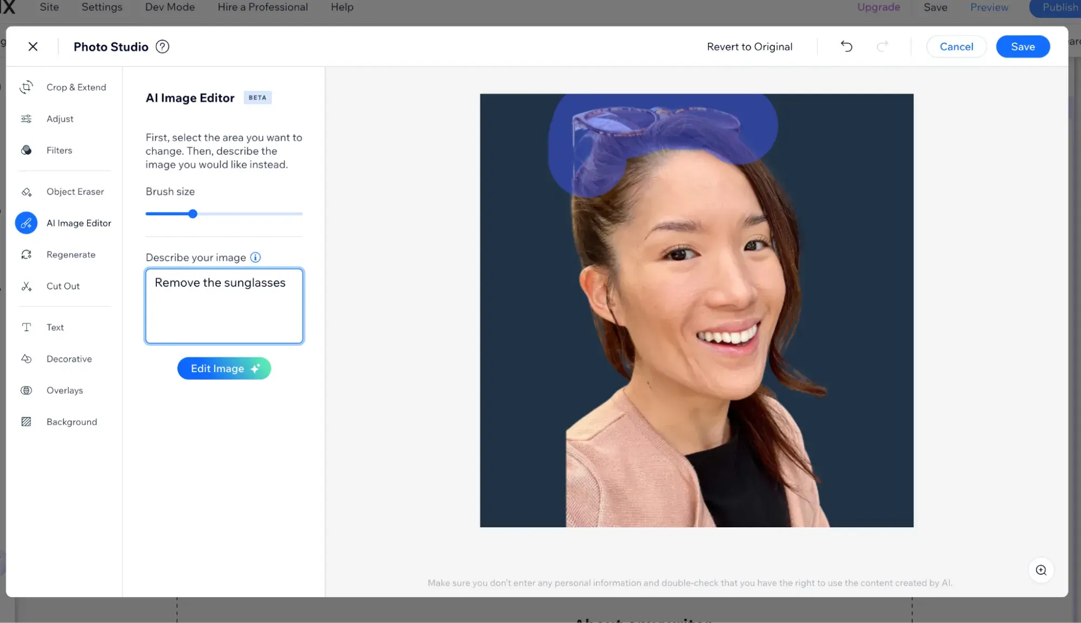Select the Crop & Extend tool icon
The image size is (1081, 623).
coord(26,87)
